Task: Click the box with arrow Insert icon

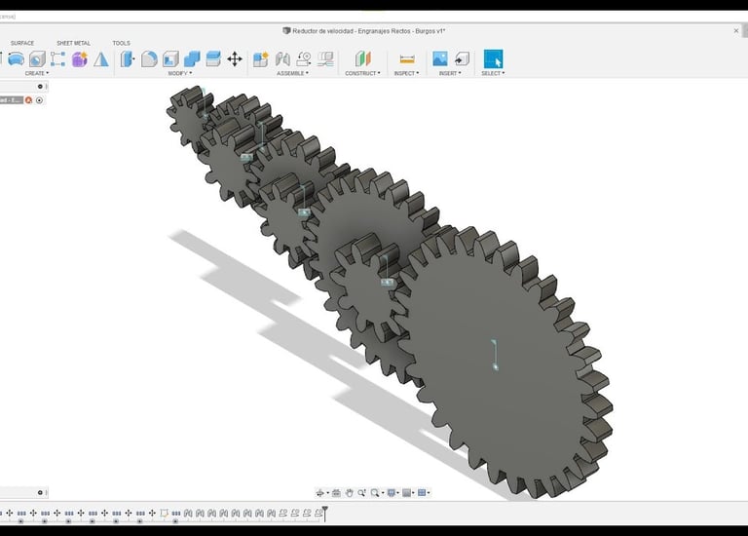Action: [462, 59]
